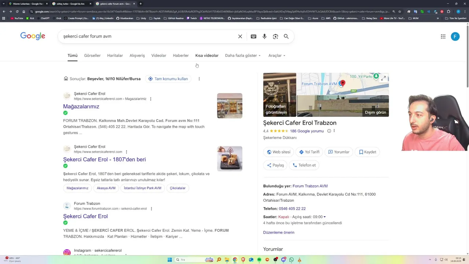Open File Explorer from the taskbar
This screenshot has width=469, height=264.
[x=227, y=260]
